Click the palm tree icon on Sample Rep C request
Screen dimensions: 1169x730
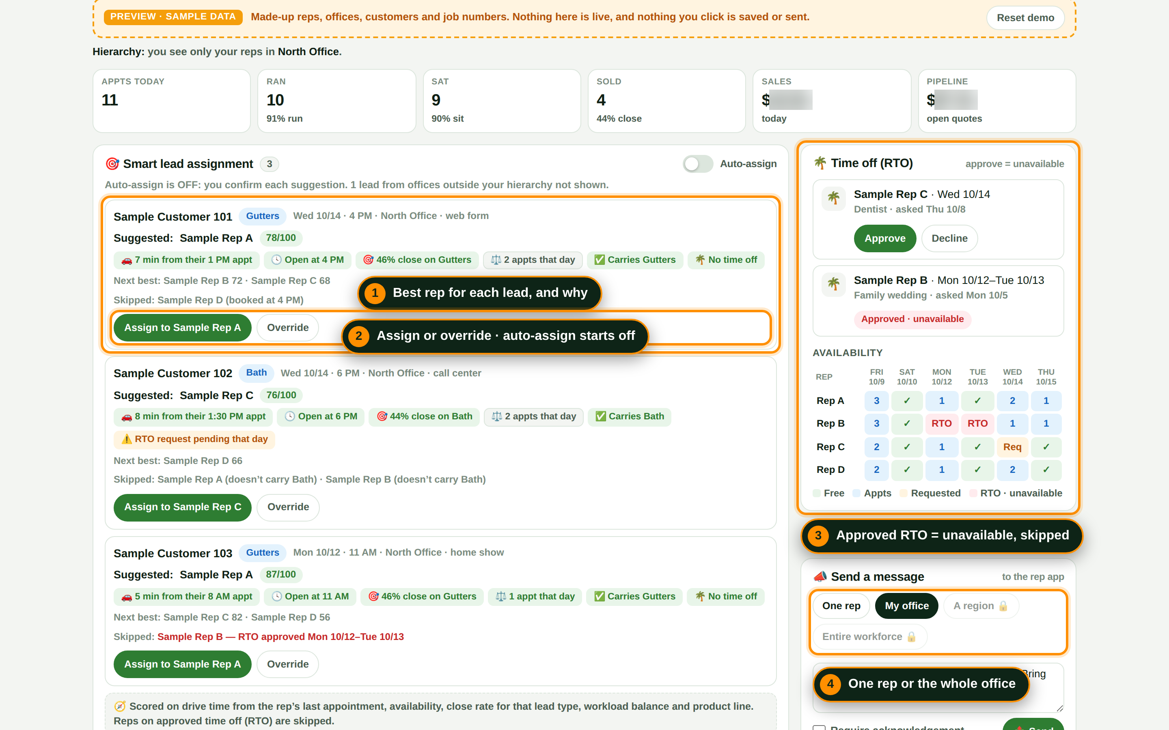(834, 198)
